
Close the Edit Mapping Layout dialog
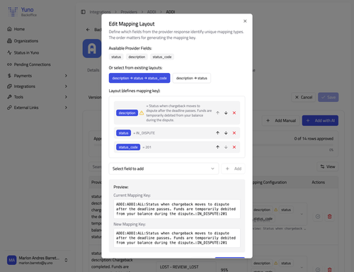click(245, 21)
